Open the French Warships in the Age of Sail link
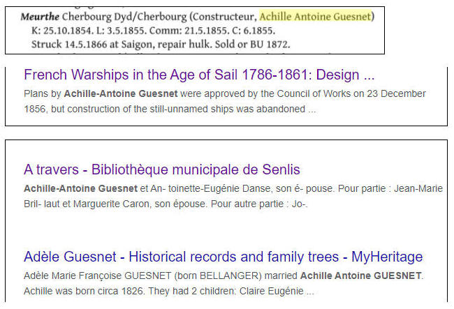This screenshot has height=309, width=454. point(198,75)
